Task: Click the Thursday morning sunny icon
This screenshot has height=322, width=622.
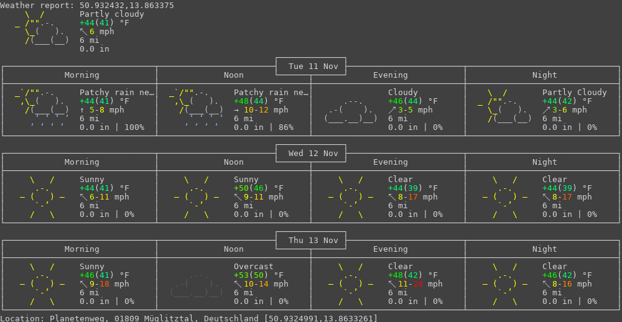Action: pyautogui.click(x=42, y=284)
